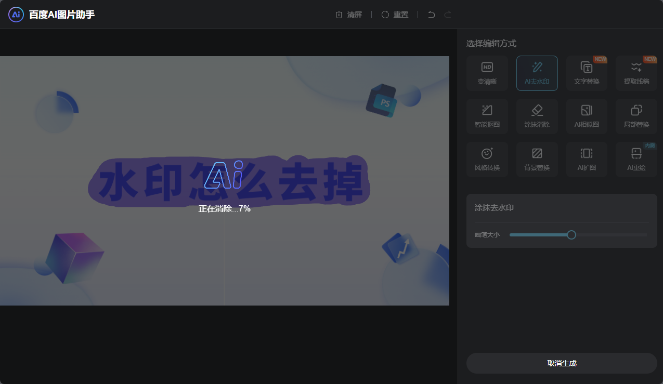Screen dimensions: 663x384
Task: Select the AI去水印 watermark removal tool
Action: point(537,73)
